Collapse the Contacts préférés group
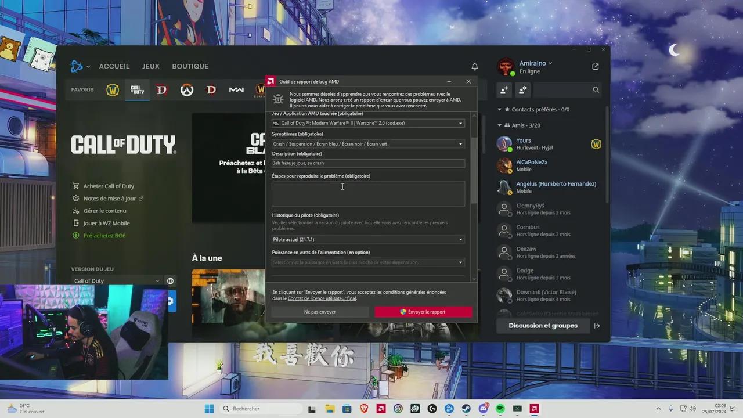Viewport: 743px width, 418px height. point(533,109)
